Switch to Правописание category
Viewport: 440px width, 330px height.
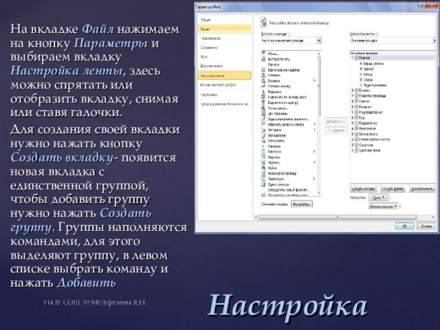point(224,38)
